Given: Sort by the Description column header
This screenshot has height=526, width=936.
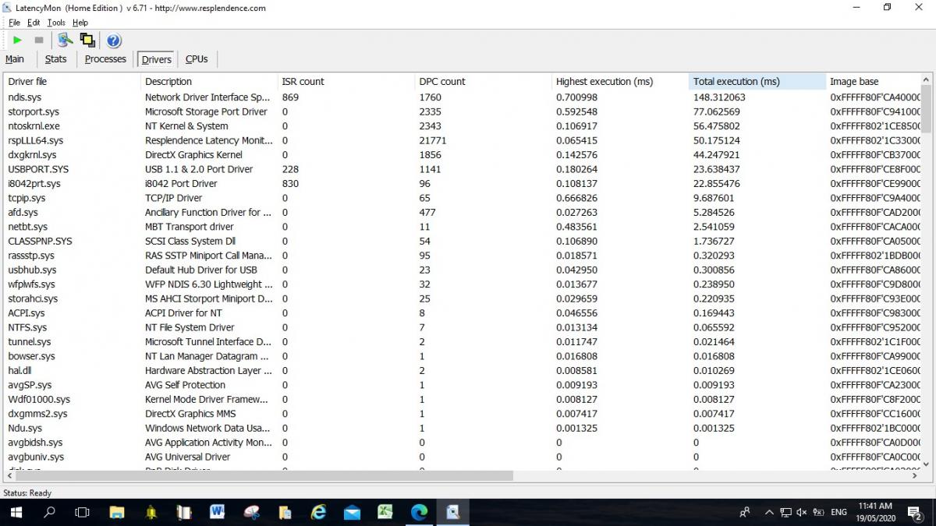Looking at the screenshot, I should pyautogui.click(x=209, y=81).
